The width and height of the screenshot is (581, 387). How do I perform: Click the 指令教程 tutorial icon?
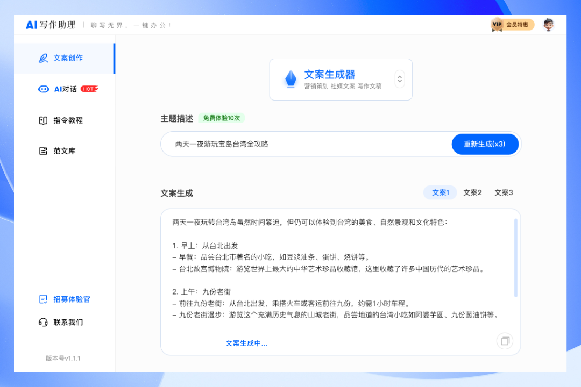pos(42,120)
